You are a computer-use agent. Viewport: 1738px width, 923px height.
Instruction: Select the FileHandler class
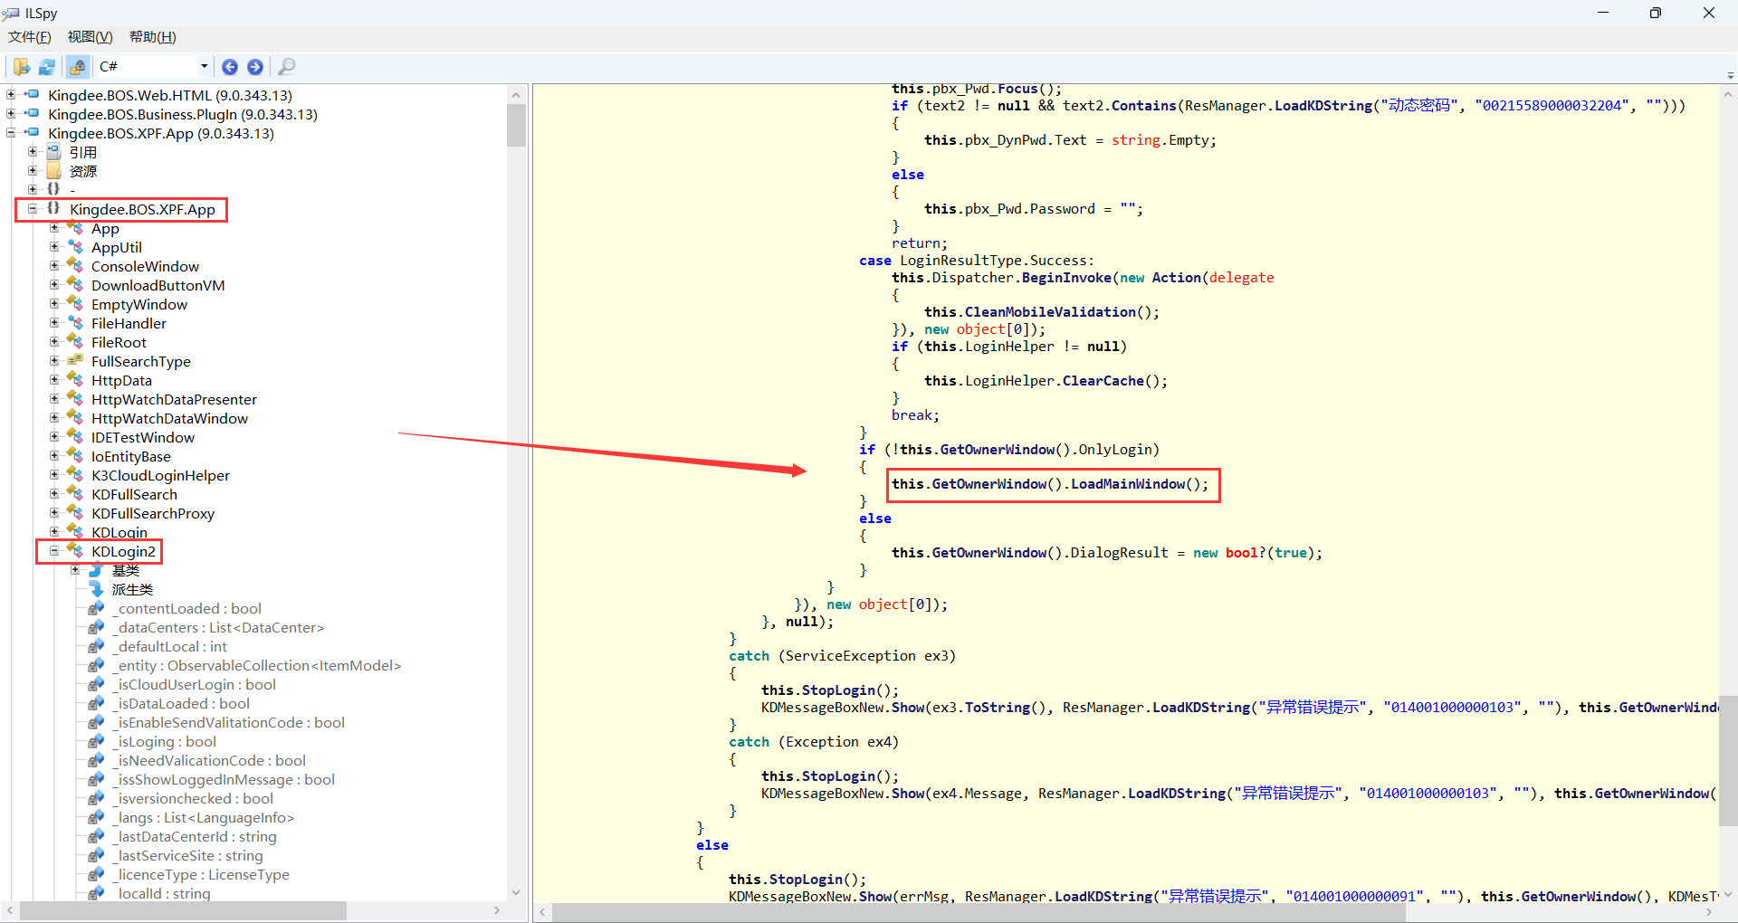point(129,323)
